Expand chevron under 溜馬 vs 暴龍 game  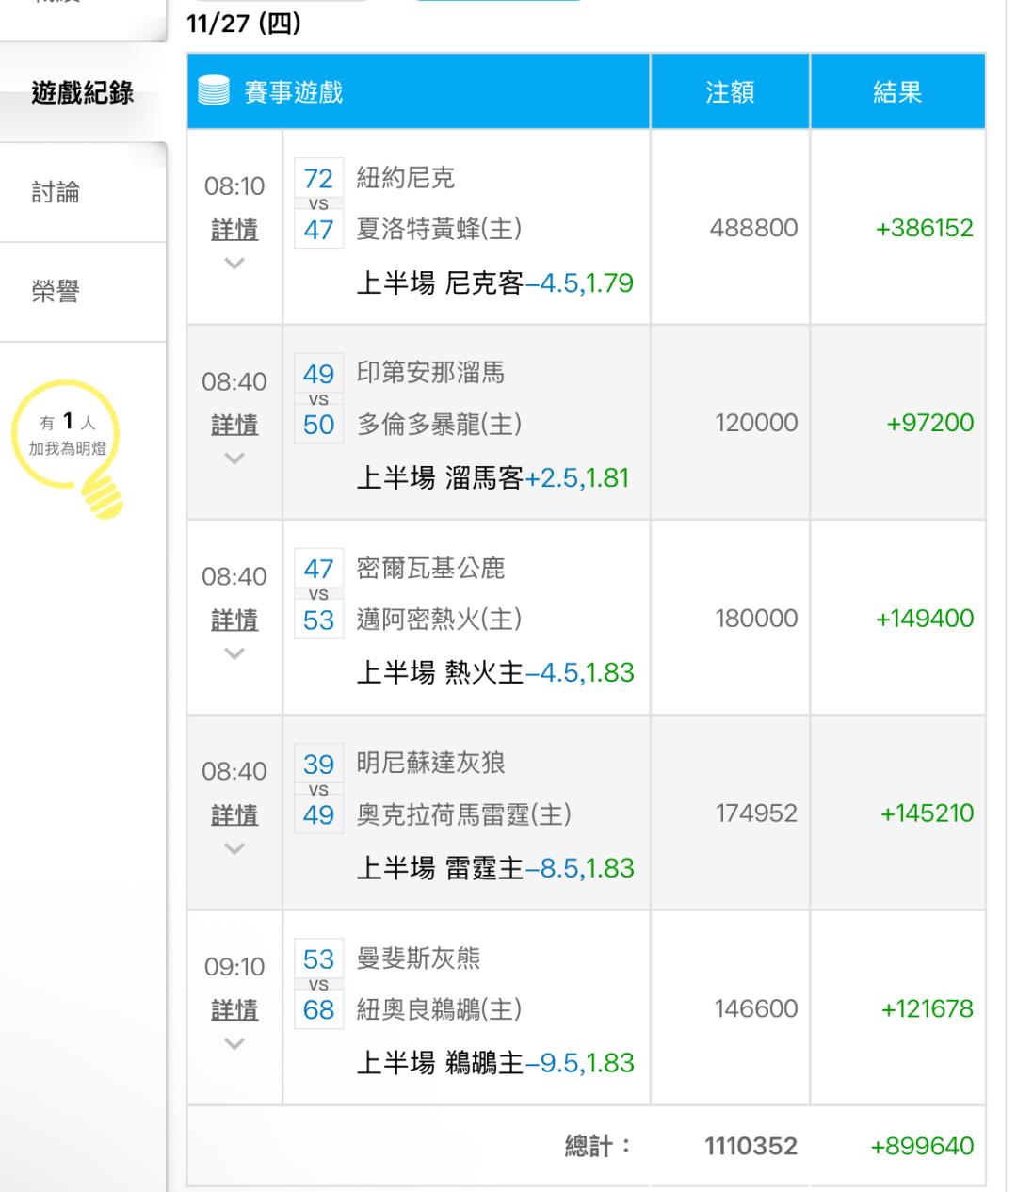tap(234, 459)
